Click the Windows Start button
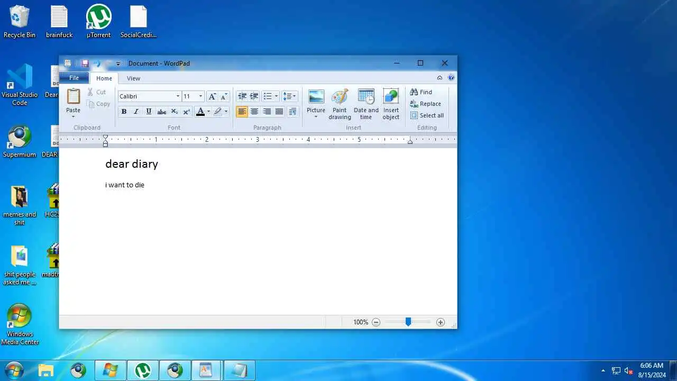The width and height of the screenshot is (677, 381). coord(14,370)
